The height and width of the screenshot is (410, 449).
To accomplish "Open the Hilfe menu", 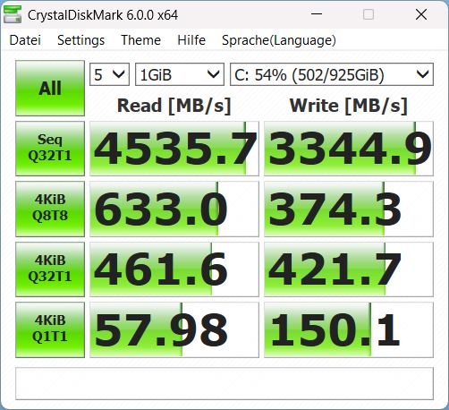I will click(x=191, y=40).
